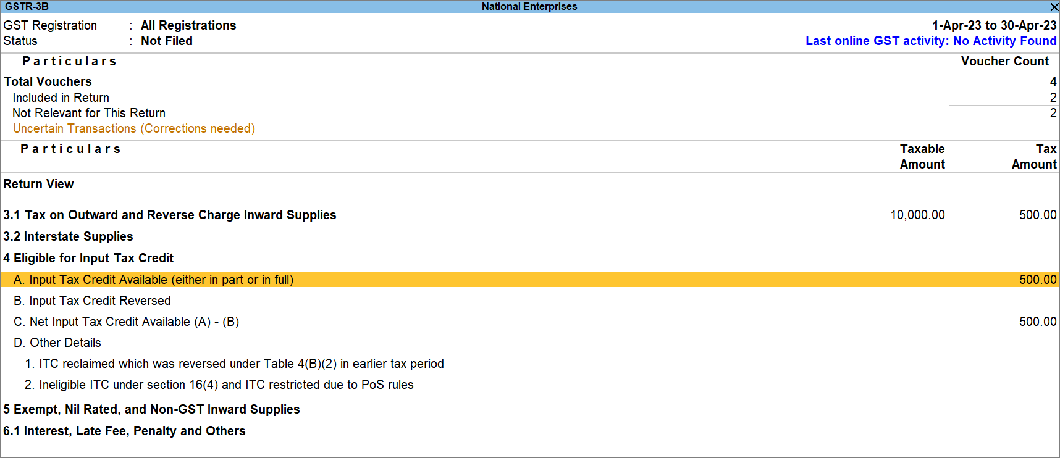Select 6.1 Interest, Late Fee, Penalty row
This screenshot has width=1060, height=458.
pos(124,431)
